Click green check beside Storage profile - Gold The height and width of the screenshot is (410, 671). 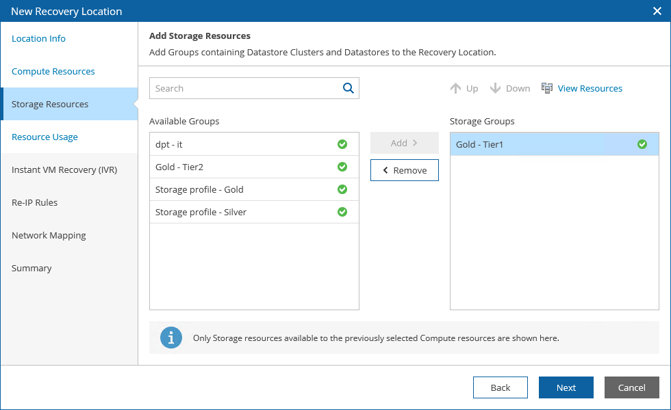(x=342, y=189)
